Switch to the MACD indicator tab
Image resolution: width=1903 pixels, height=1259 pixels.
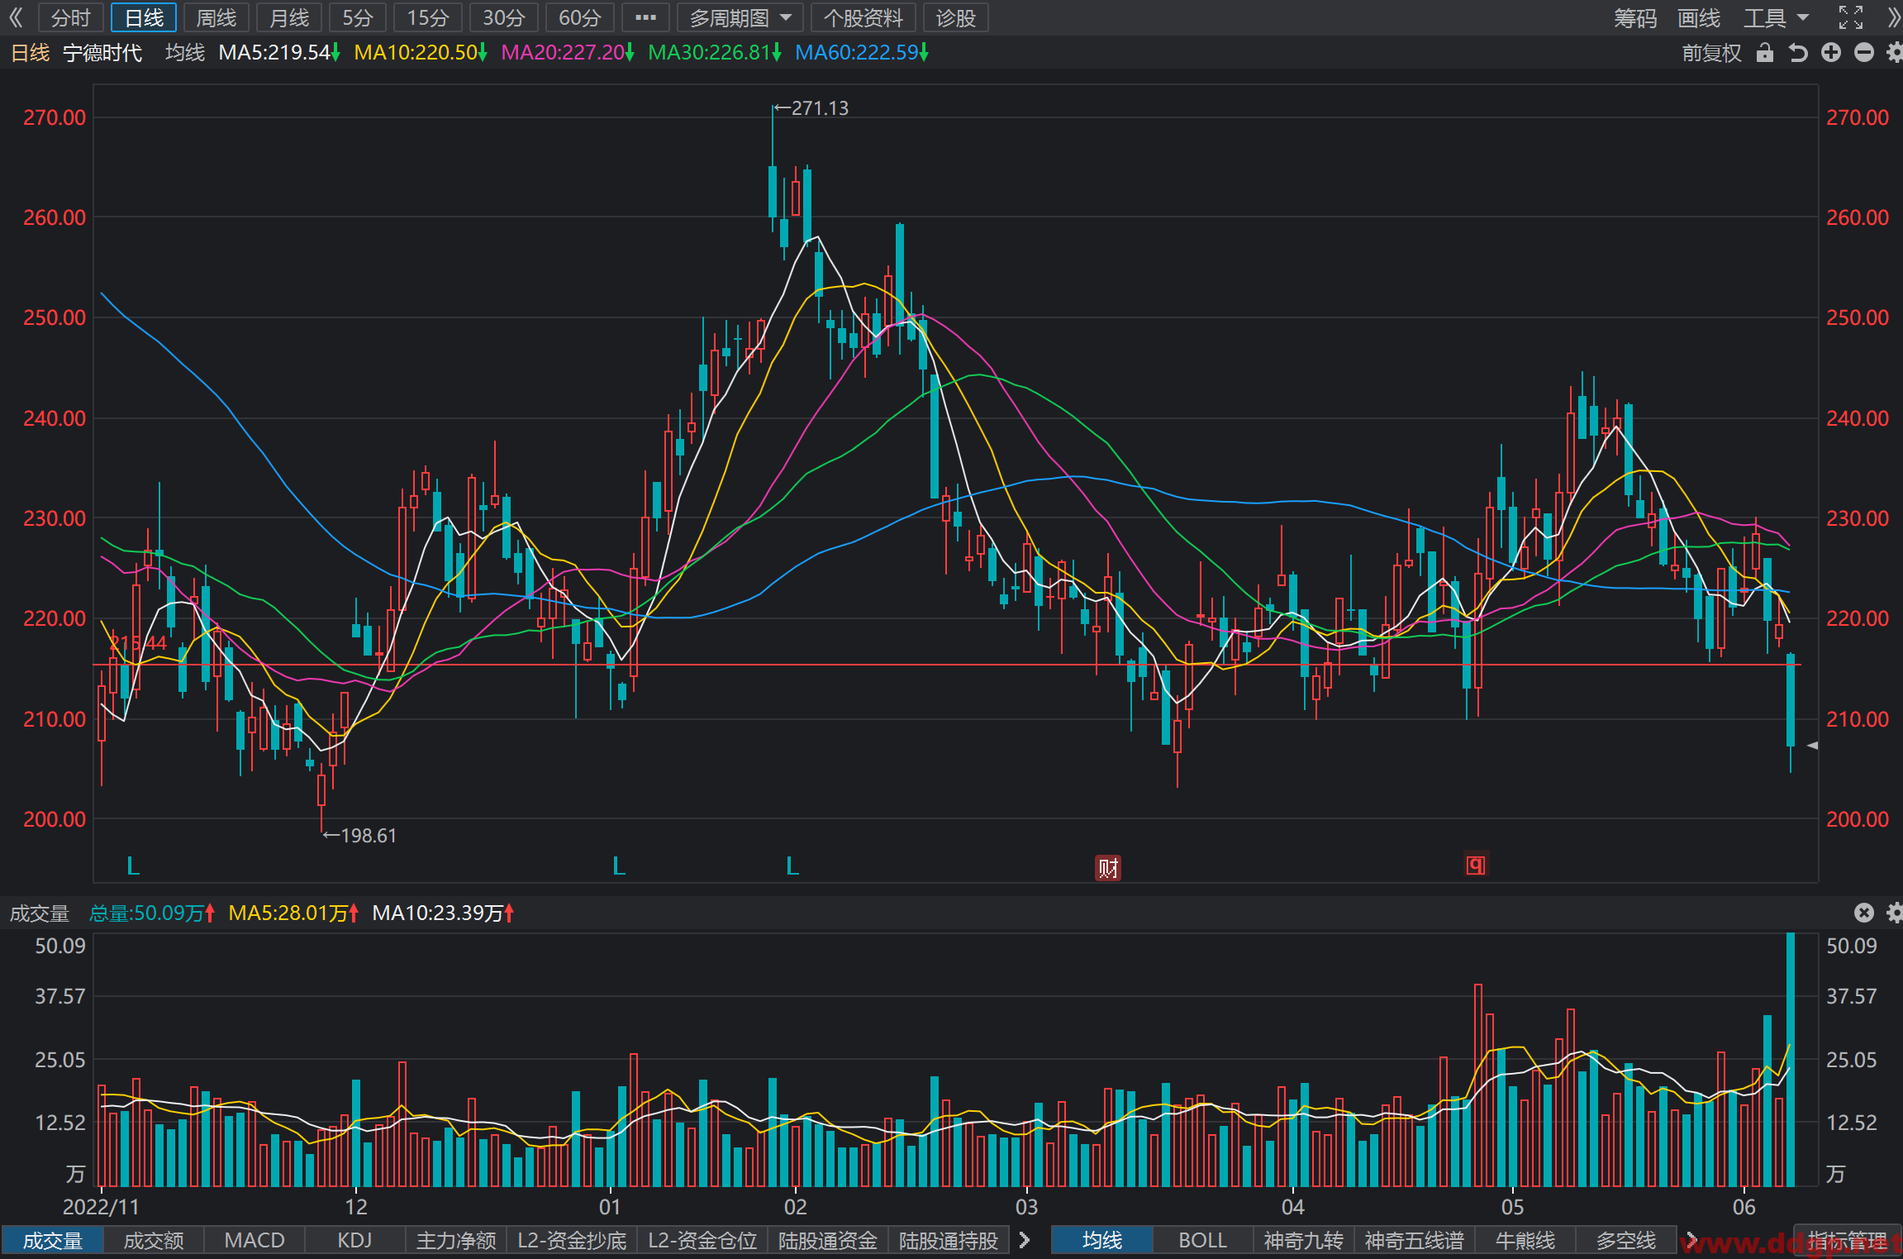tap(255, 1240)
